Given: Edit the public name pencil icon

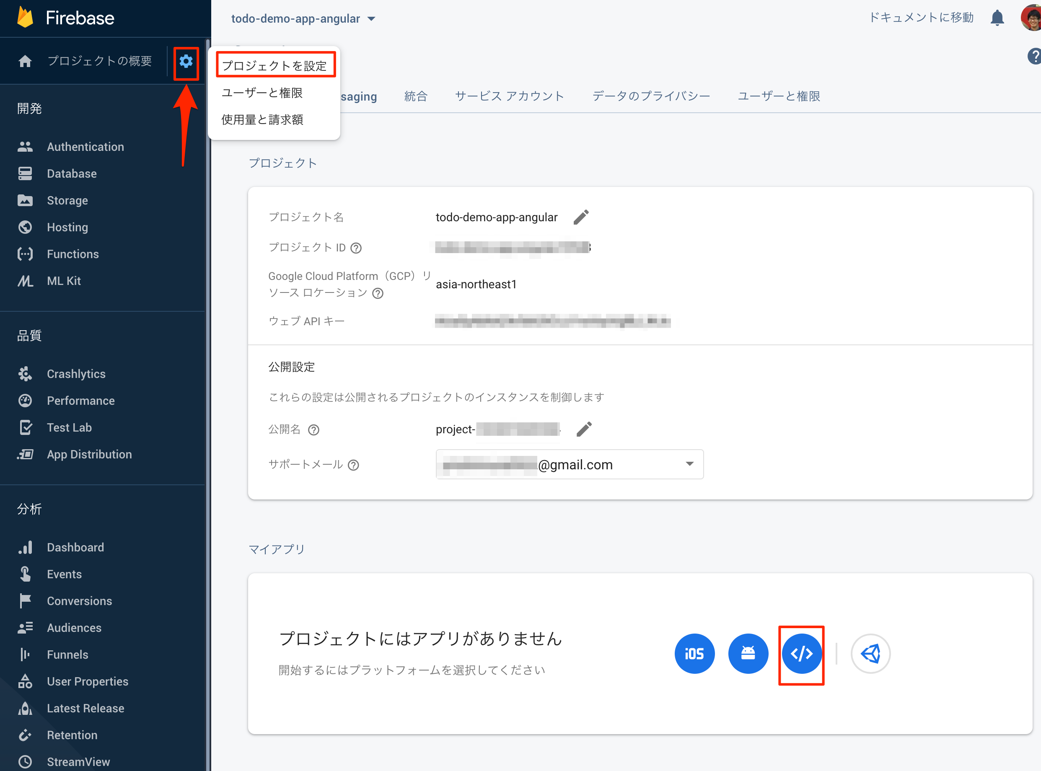Looking at the screenshot, I should coord(584,429).
